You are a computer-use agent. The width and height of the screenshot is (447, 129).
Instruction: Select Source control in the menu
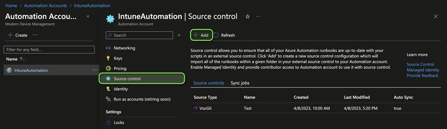click(x=142, y=79)
